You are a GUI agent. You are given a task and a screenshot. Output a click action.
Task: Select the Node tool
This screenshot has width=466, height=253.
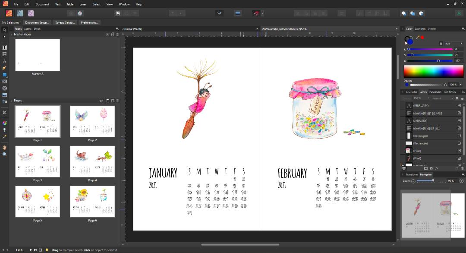(x=4, y=37)
